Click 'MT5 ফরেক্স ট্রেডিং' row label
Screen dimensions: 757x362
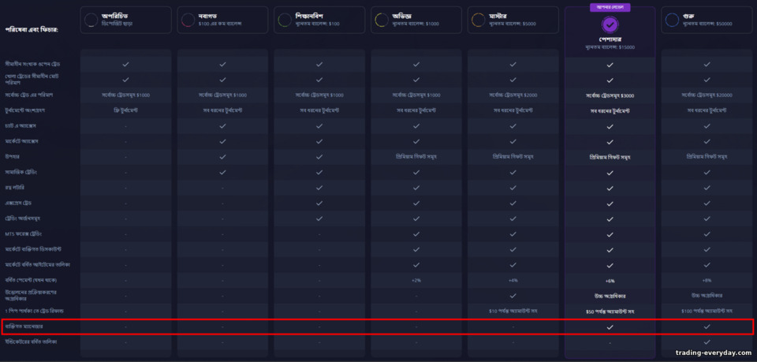[24, 234]
